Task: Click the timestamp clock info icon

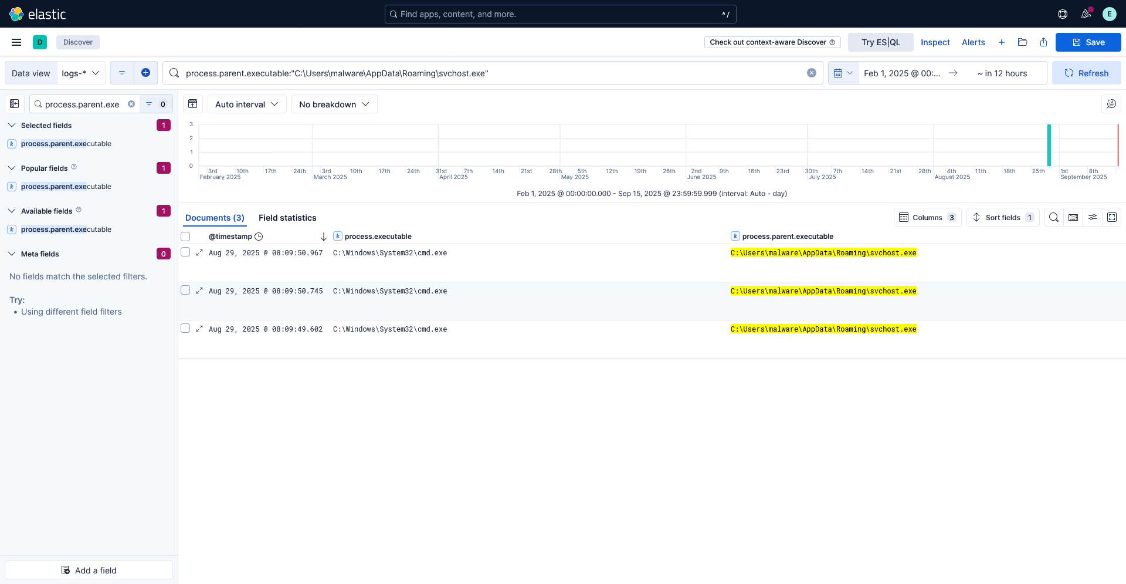Action: pos(259,237)
